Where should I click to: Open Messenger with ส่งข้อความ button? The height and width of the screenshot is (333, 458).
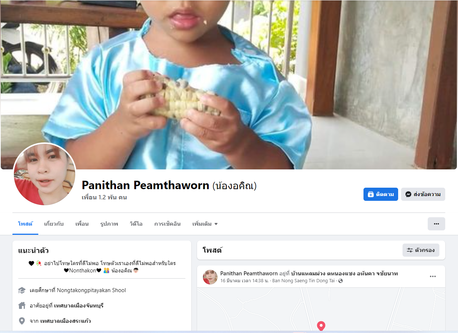[x=423, y=194]
